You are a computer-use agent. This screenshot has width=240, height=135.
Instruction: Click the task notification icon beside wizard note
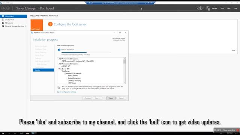tap(59, 88)
